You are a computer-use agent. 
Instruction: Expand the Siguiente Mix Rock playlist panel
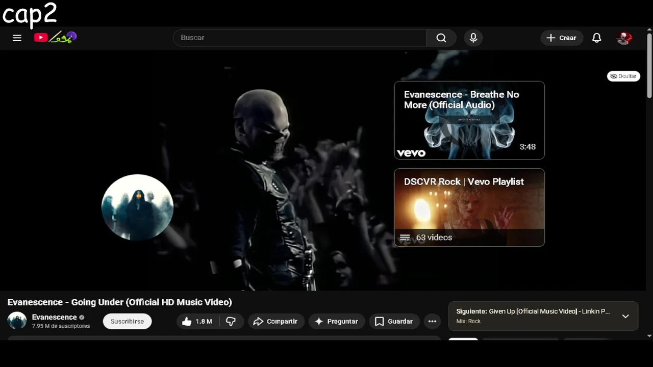[x=625, y=316]
